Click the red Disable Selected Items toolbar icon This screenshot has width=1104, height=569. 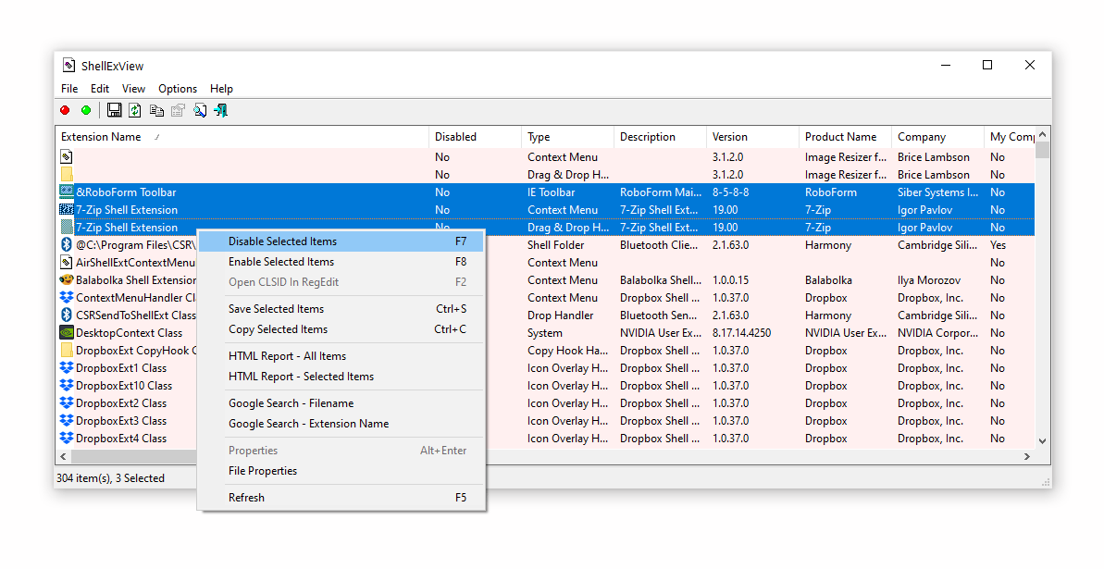[x=66, y=110]
